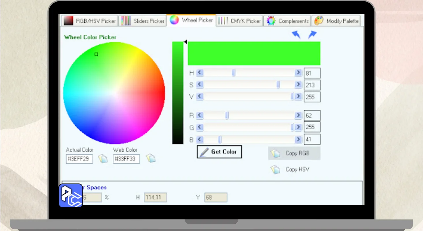This screenshot has width=423, height=231.
Task: Click the B value field showing 41
Action: (x=312, y=139)
